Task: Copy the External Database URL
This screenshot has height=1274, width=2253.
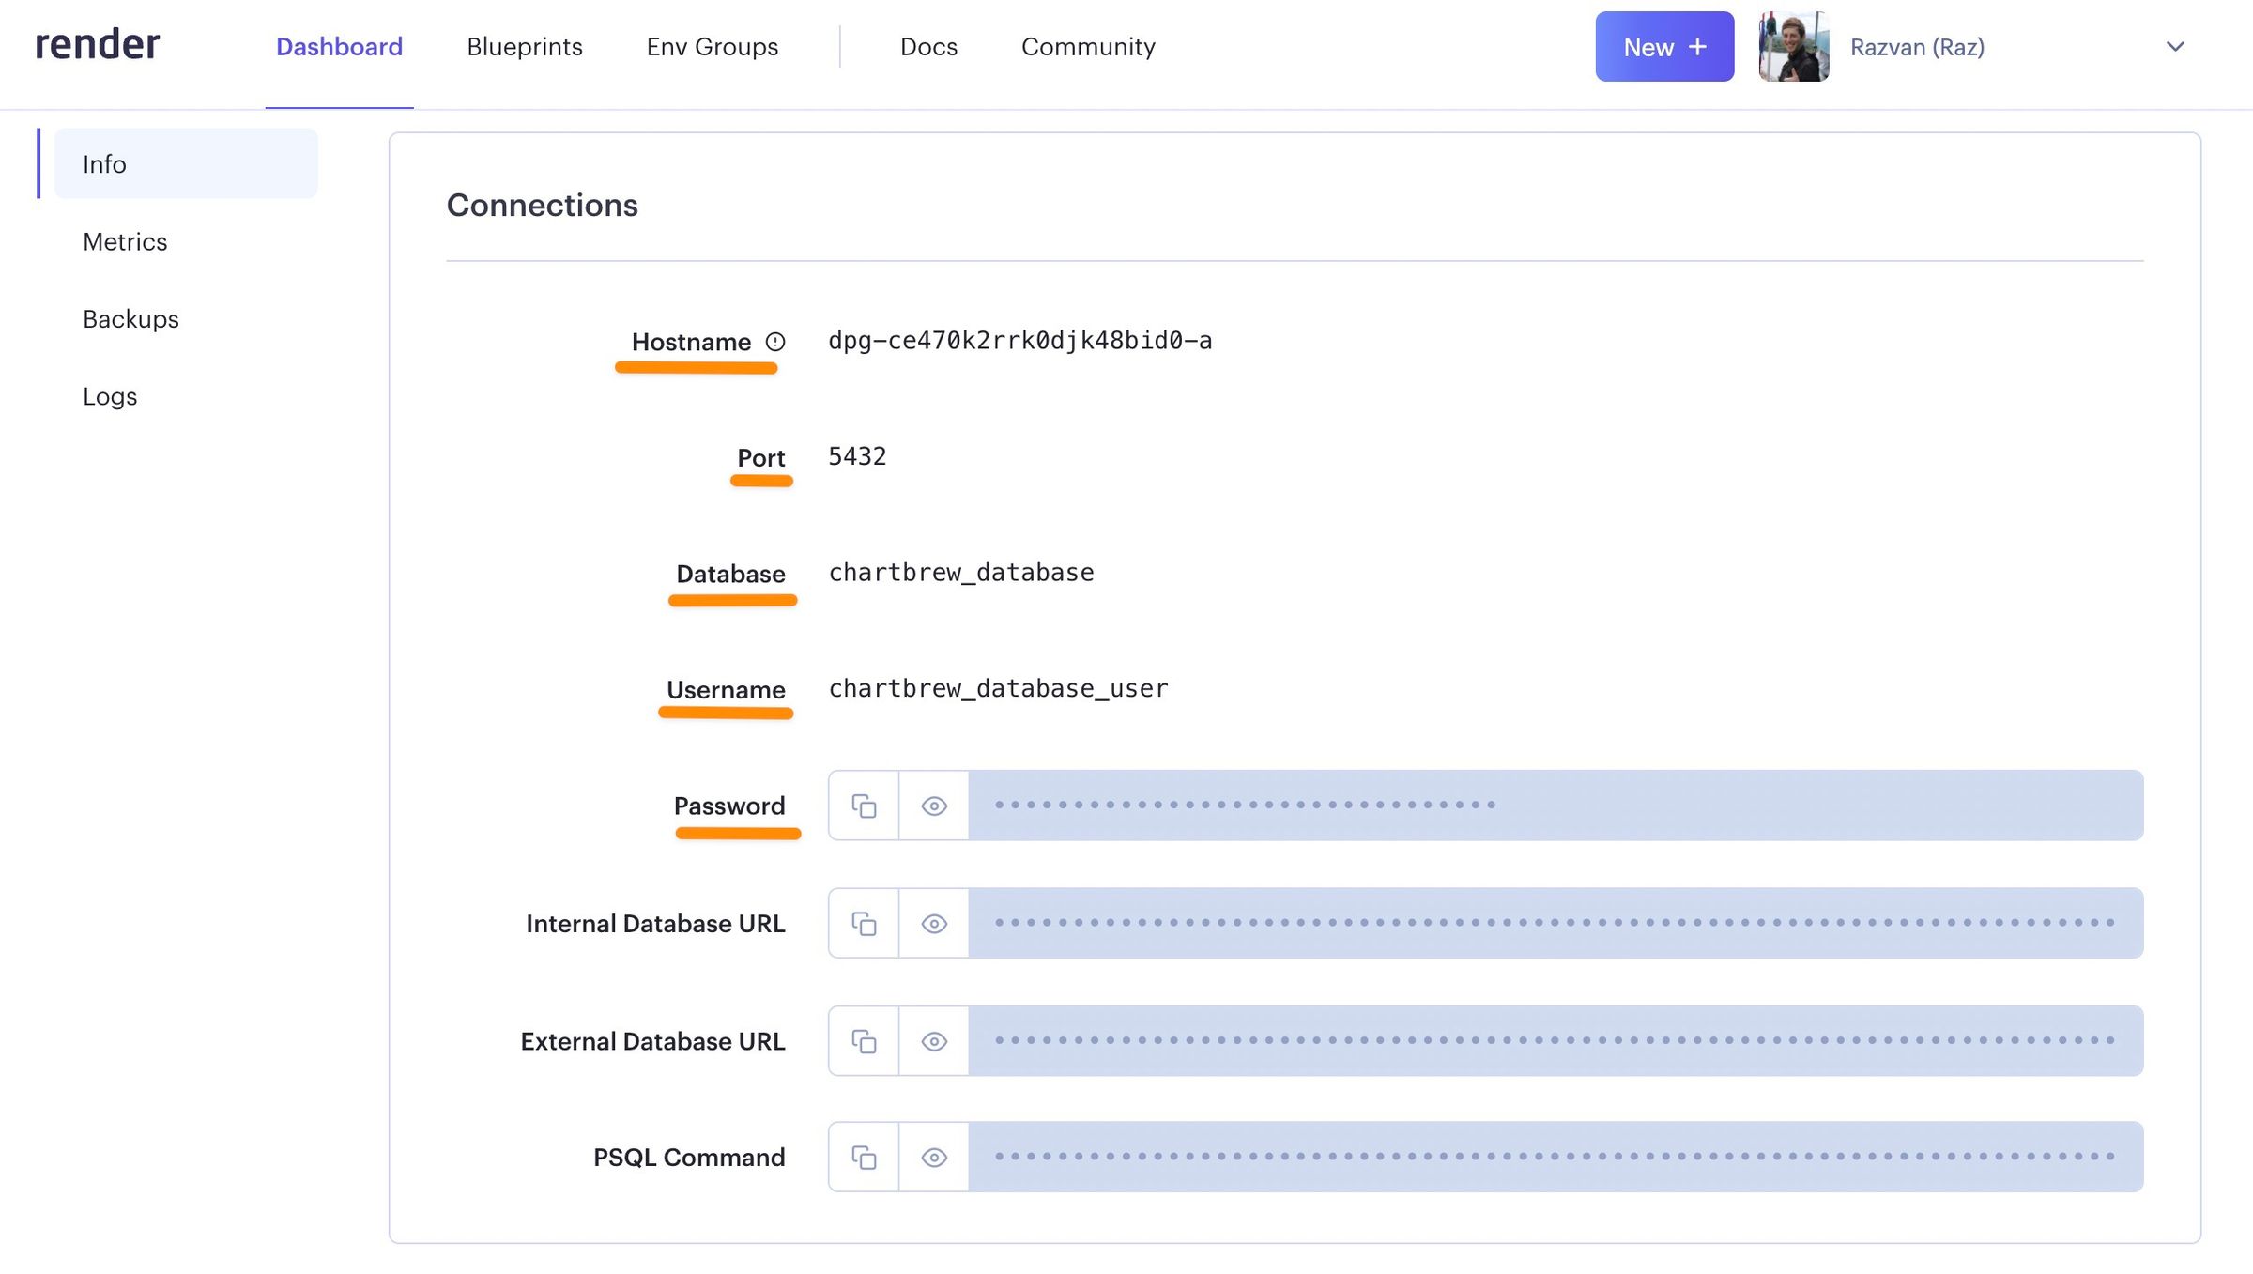Action: [x=863, y=1040]
